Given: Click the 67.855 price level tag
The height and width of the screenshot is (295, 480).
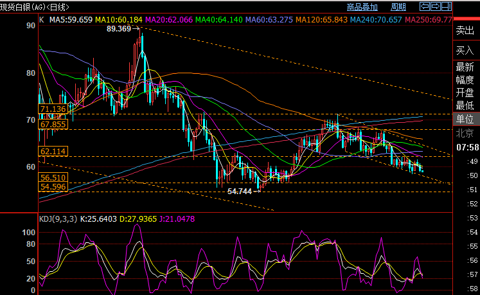Looking at the screenshot, I should tap(53, 125).
